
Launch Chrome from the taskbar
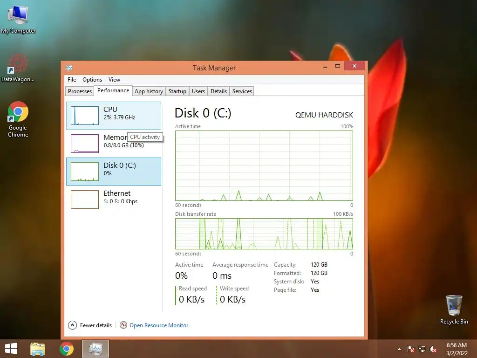[x=67, y=349]
